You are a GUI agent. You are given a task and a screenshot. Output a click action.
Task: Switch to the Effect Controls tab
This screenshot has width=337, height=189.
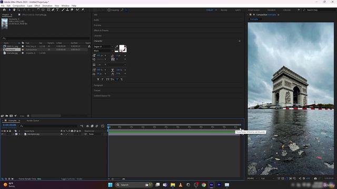(x=34, y=15)
